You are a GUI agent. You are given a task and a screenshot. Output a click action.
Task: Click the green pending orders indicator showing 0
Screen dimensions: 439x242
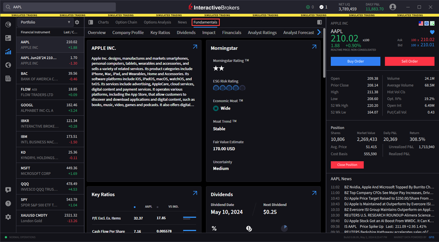tap(309, 7)
